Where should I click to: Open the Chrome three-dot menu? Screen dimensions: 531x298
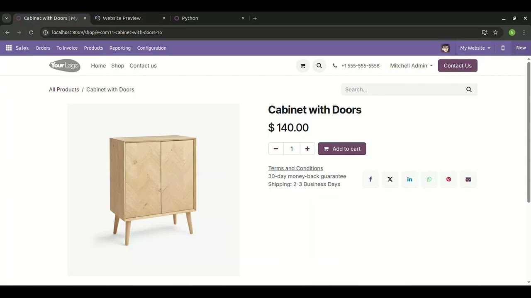tap(524, 32)
